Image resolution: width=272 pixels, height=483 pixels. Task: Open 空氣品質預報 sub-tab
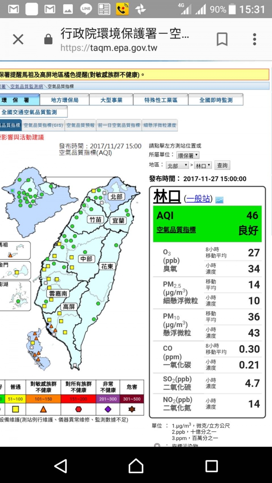tap(80, 125)
